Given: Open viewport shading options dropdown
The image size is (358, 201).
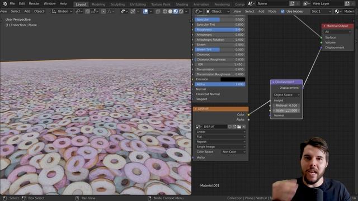Looking at the screenshot, I should (x=186, y=11).
